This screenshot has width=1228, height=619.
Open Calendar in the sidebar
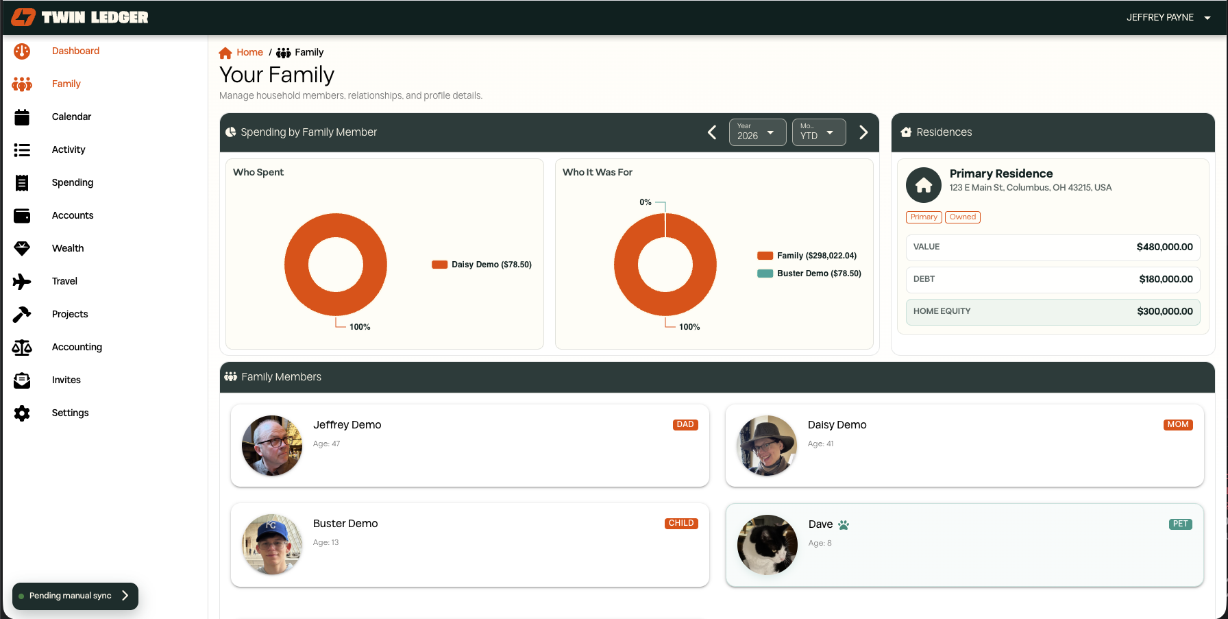coord(71,117)
